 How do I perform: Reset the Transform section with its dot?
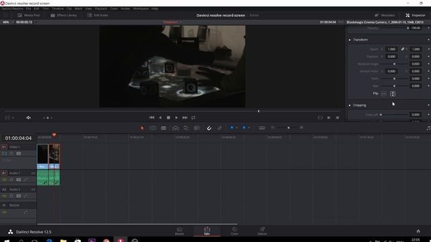428,40
